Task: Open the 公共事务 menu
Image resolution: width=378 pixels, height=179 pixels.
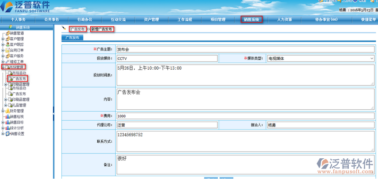Action: [52, 20]
